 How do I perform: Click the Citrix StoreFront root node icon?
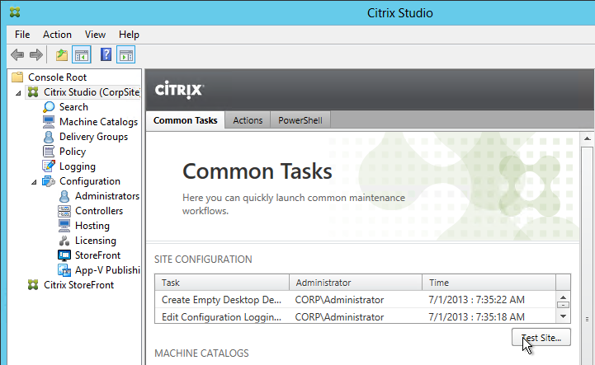click(33, 285)
